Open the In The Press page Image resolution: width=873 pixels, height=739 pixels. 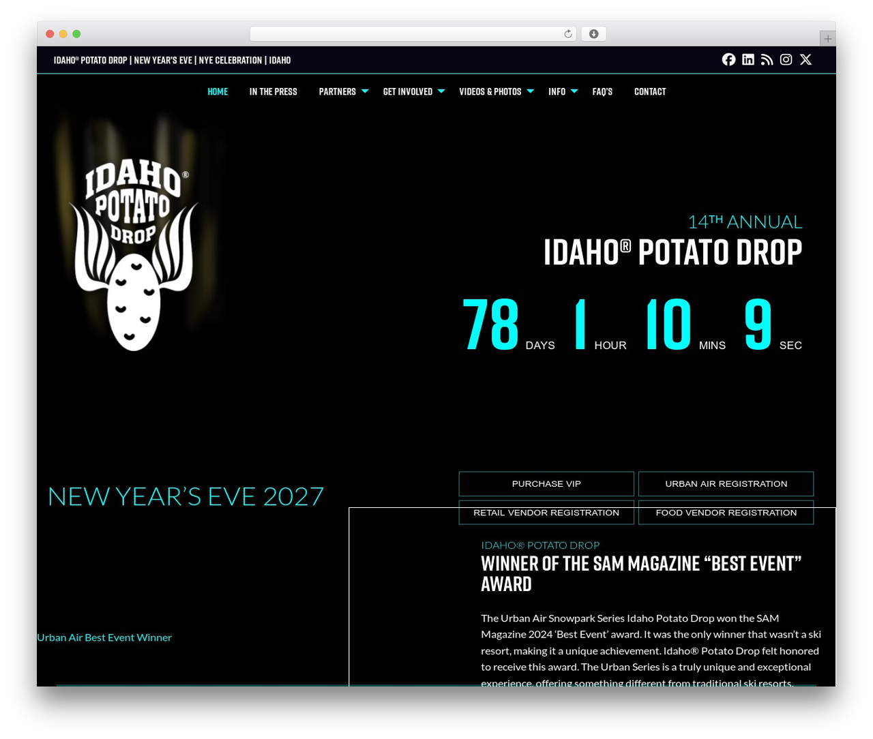click(x=273, y=91)
